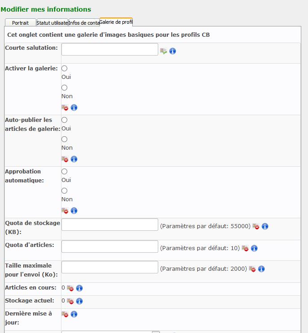
Task: Click hidden-on-profile icon for Taille maximale
Action: click(252, 268)
